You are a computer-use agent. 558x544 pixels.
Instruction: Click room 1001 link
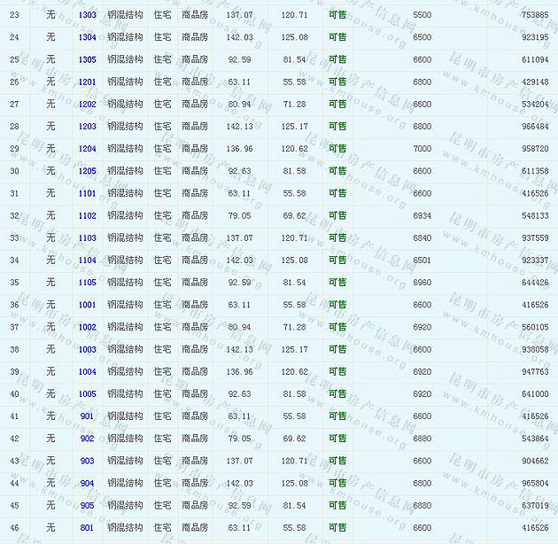click(x=87, y=305)
